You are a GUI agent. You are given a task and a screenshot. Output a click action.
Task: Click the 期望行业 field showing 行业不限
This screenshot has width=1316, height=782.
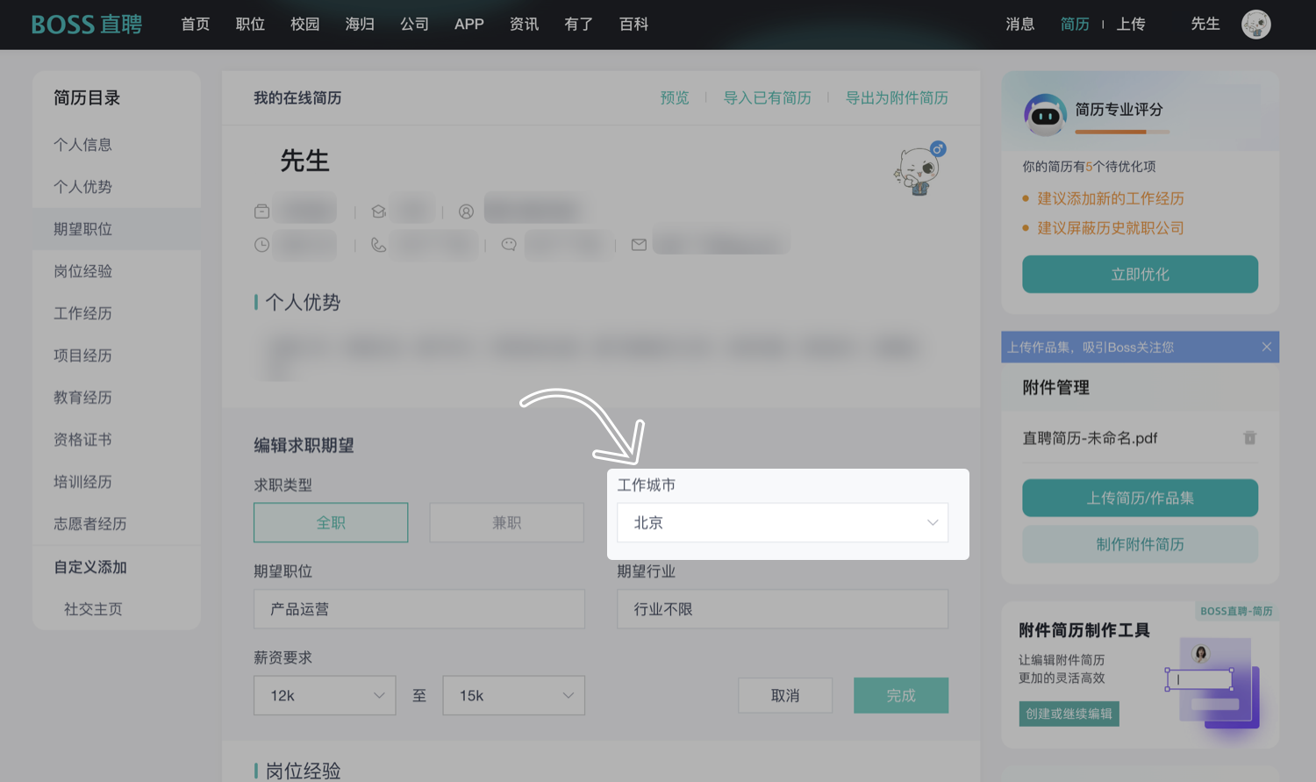[783, 609]
